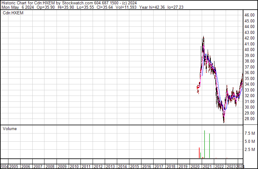The width and height of the screenshot is (258, 169).
Task: Select the 2016 year marker on the time axis
Action: (x=146, y=167)
